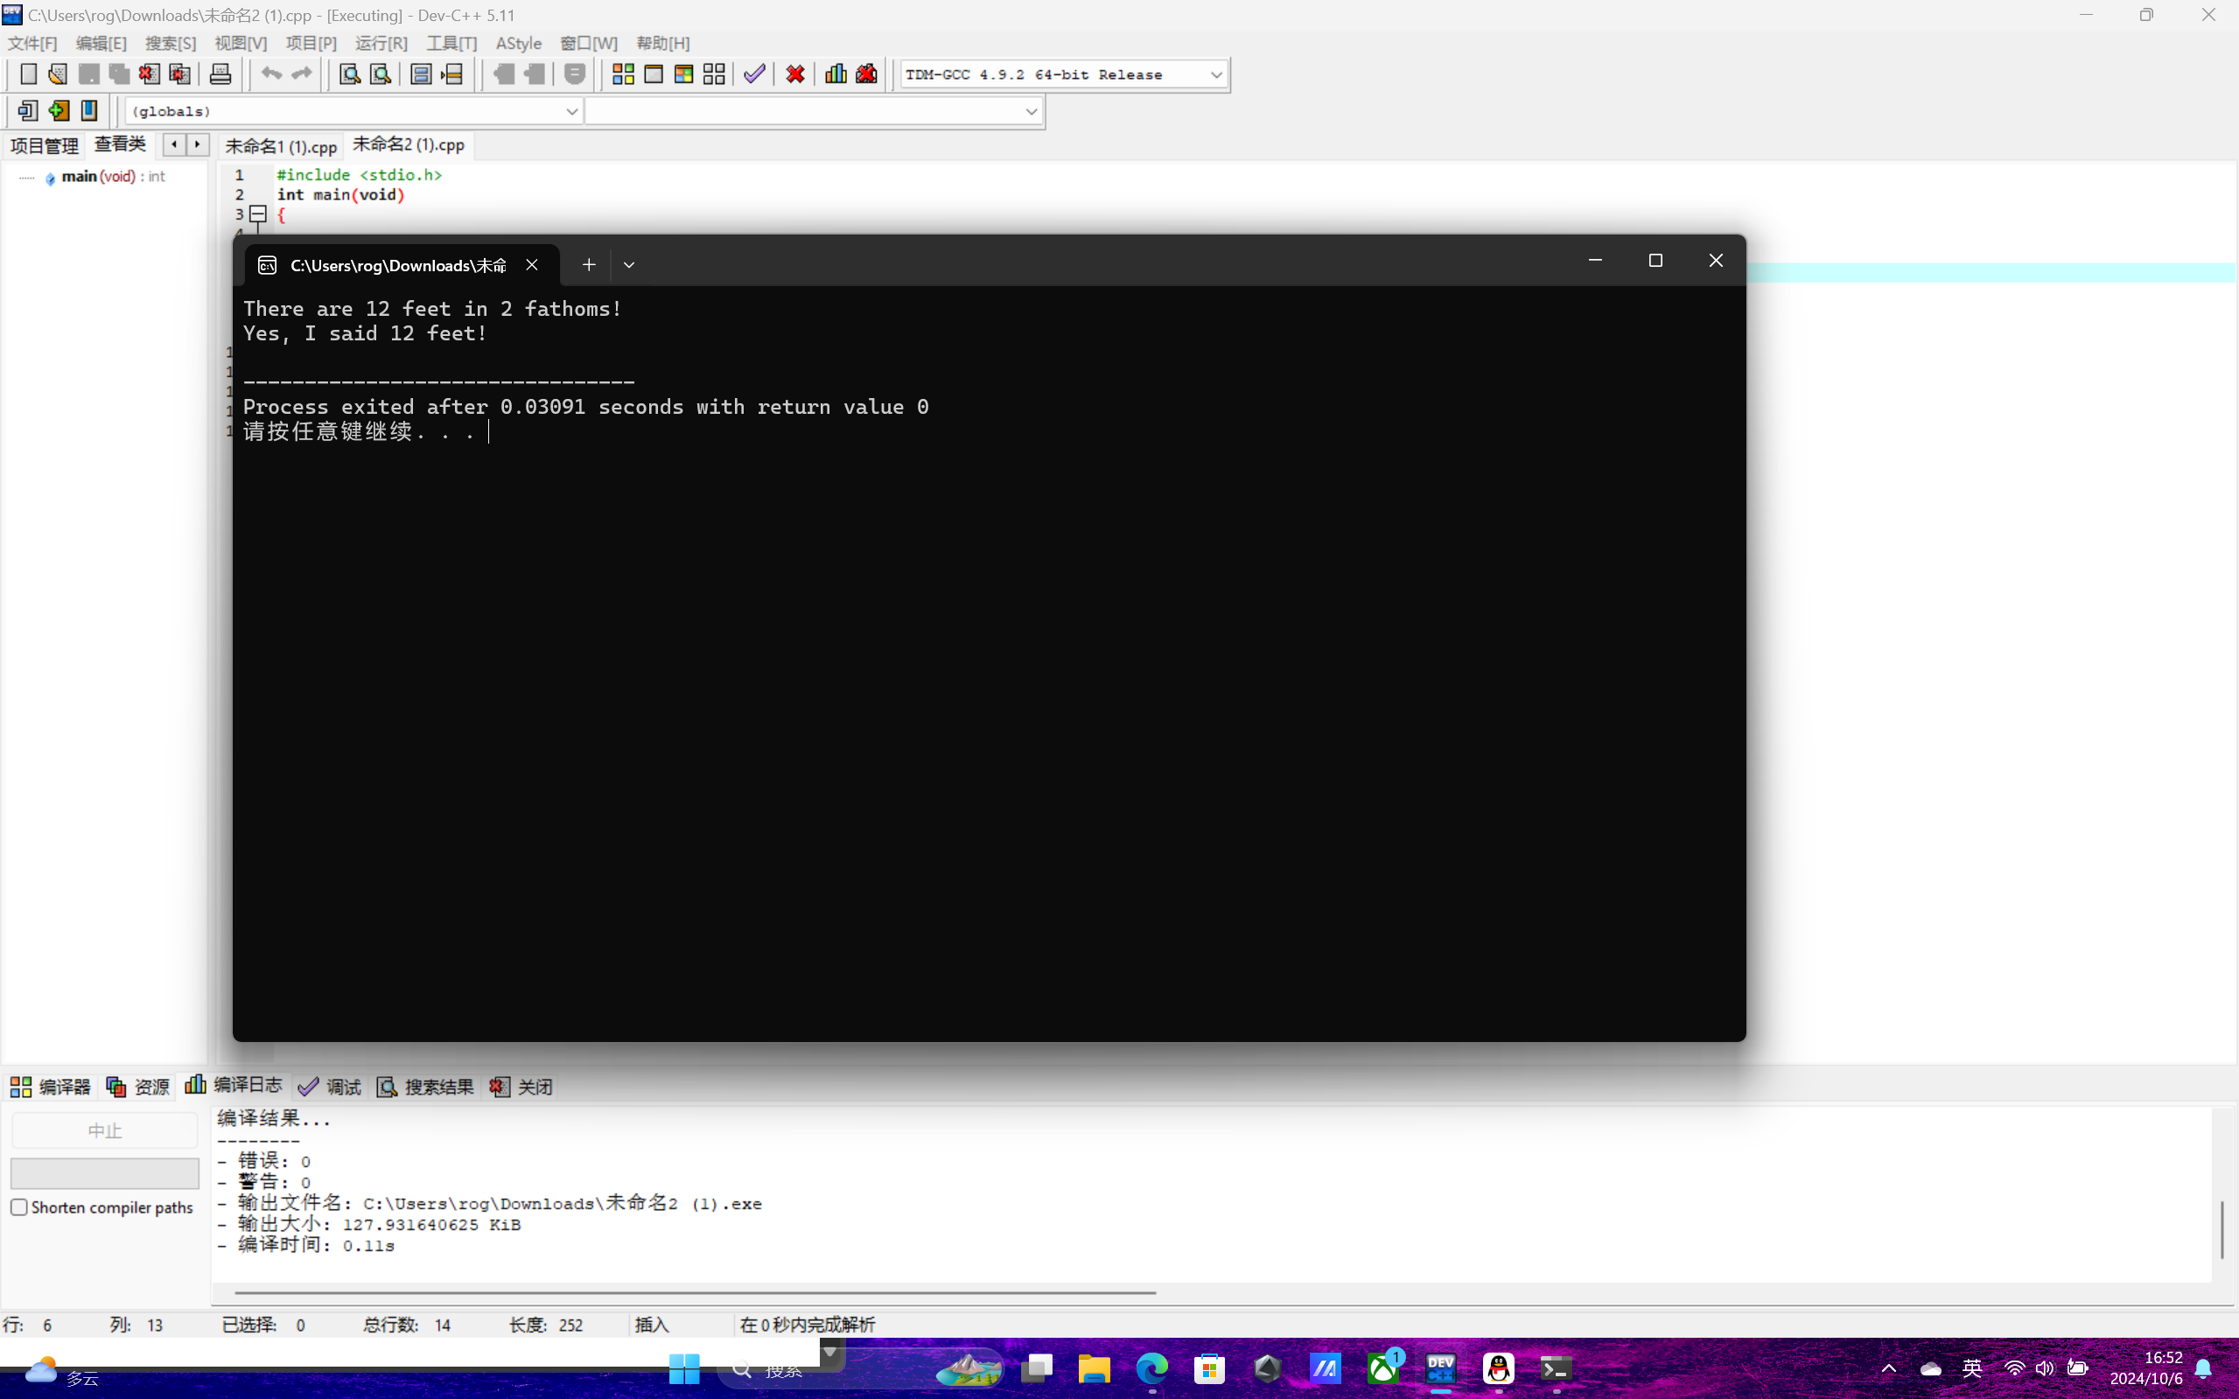Image resolution: width=2239 pixels, height=1399 pixels.
Task: Click the Open File icon in toolbar
Action: pos(58,74)
